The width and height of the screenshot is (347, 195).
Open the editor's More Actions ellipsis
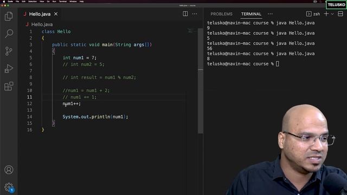click(195, 14)
